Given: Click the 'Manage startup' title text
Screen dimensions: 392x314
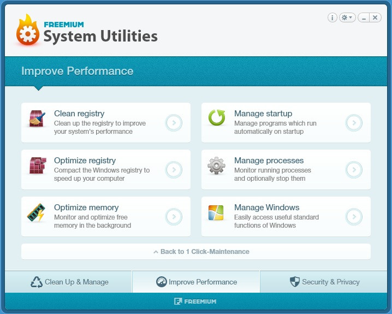Looking at the screenshot, I should [263, 114].
